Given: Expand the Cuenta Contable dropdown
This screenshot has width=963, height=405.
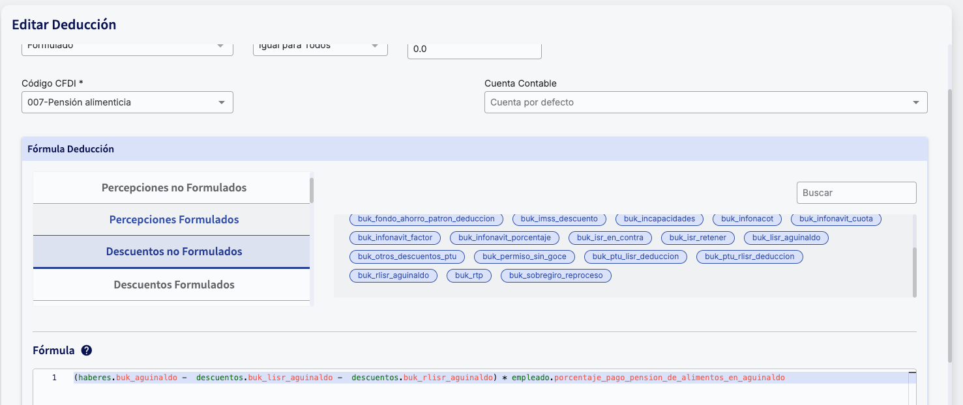Looking at the screenshot, I should pos(705,102).
